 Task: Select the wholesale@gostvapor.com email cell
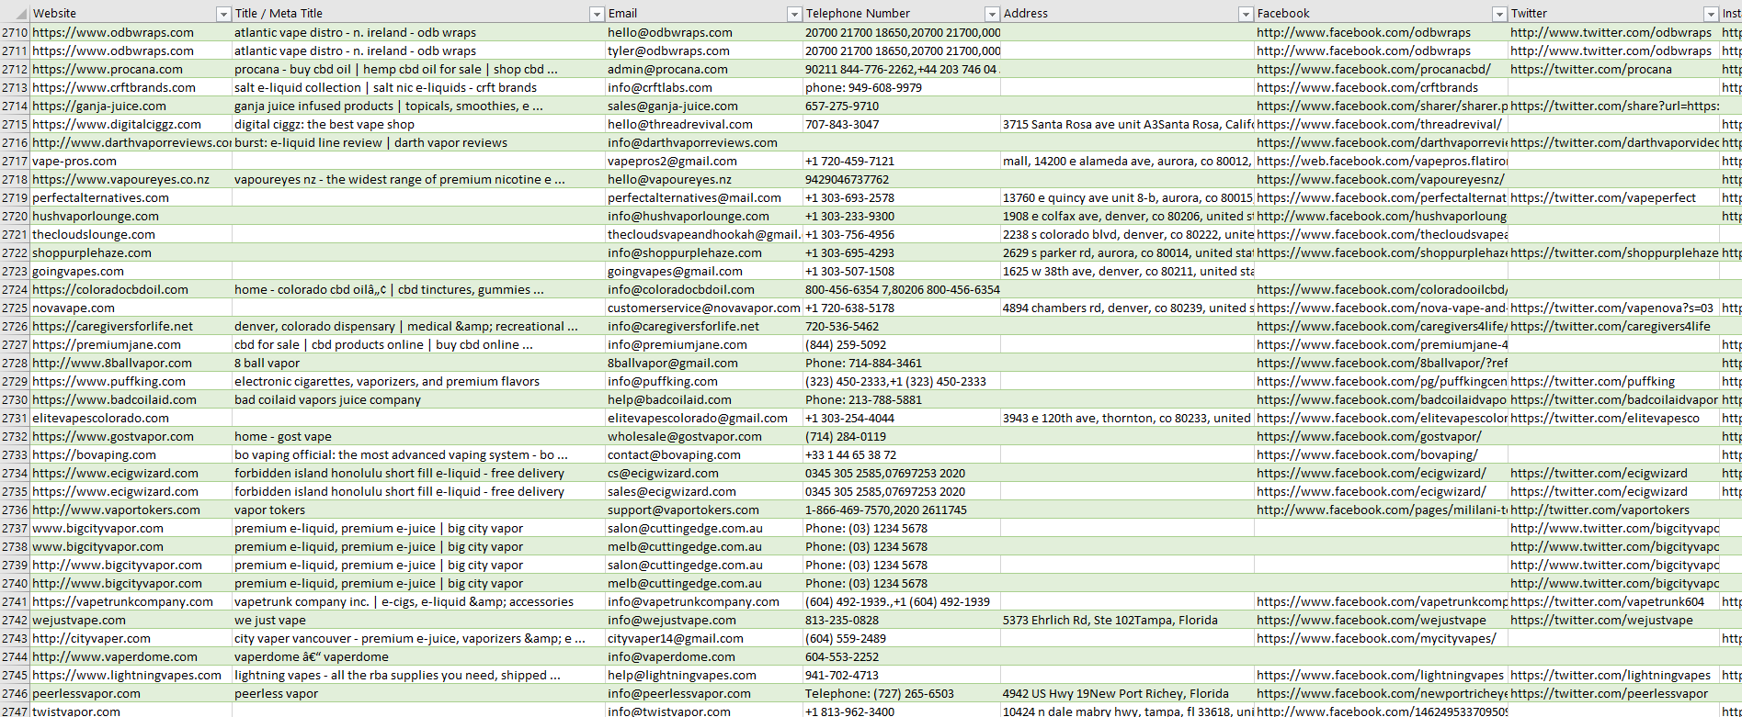[703, 436]
